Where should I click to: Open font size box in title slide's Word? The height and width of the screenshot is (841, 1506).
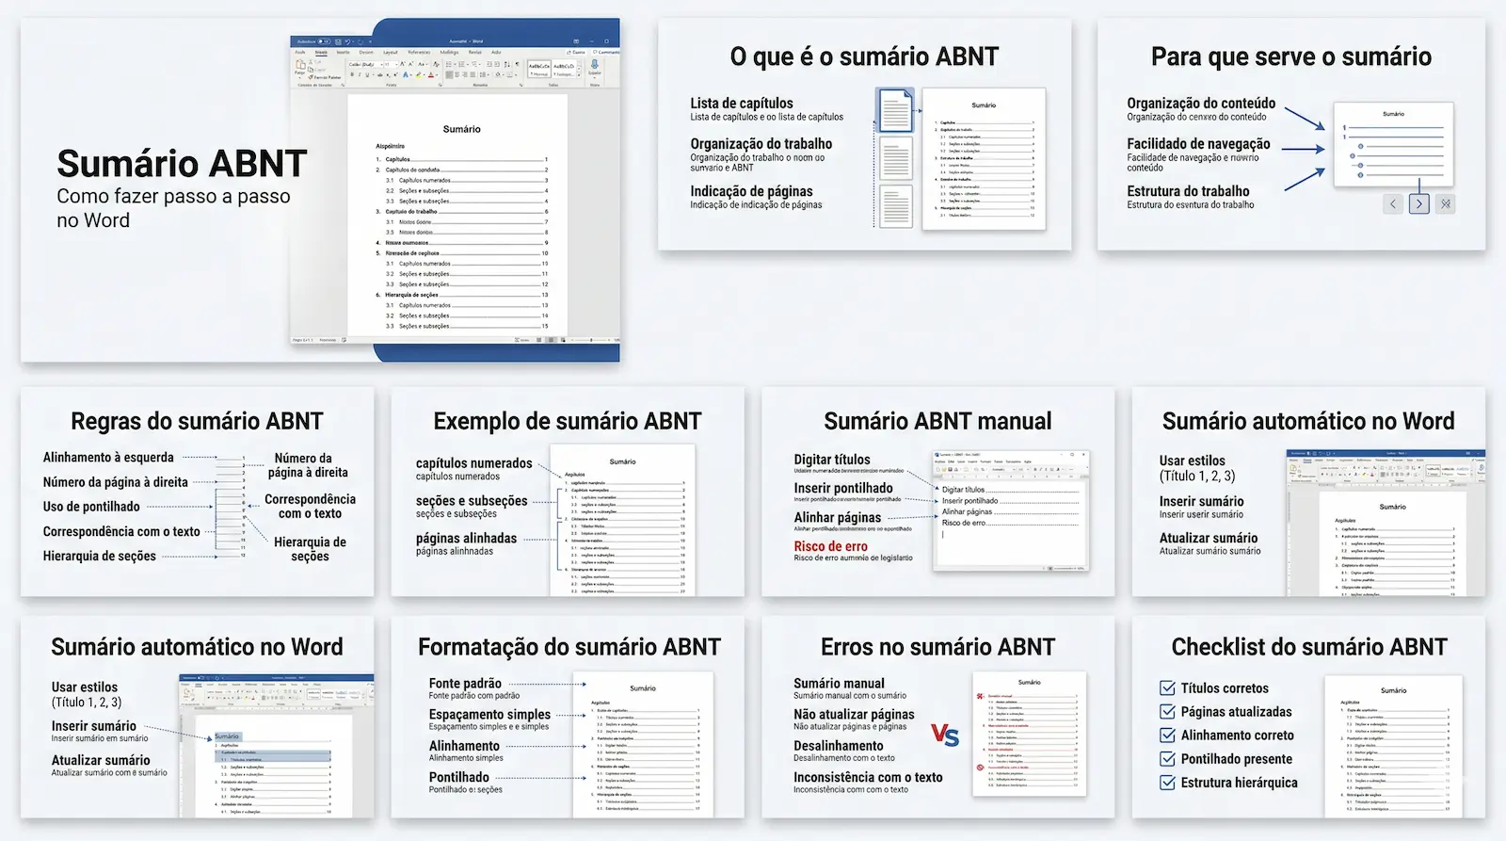pyautogui.click(x=391, y=64)
